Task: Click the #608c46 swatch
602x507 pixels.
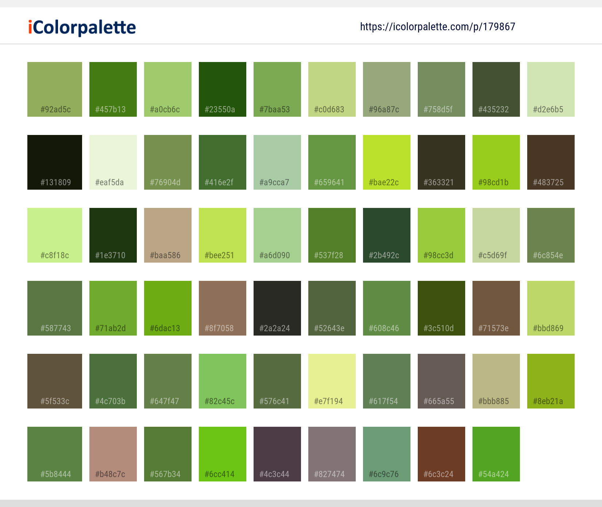Action: pos(387,308)
